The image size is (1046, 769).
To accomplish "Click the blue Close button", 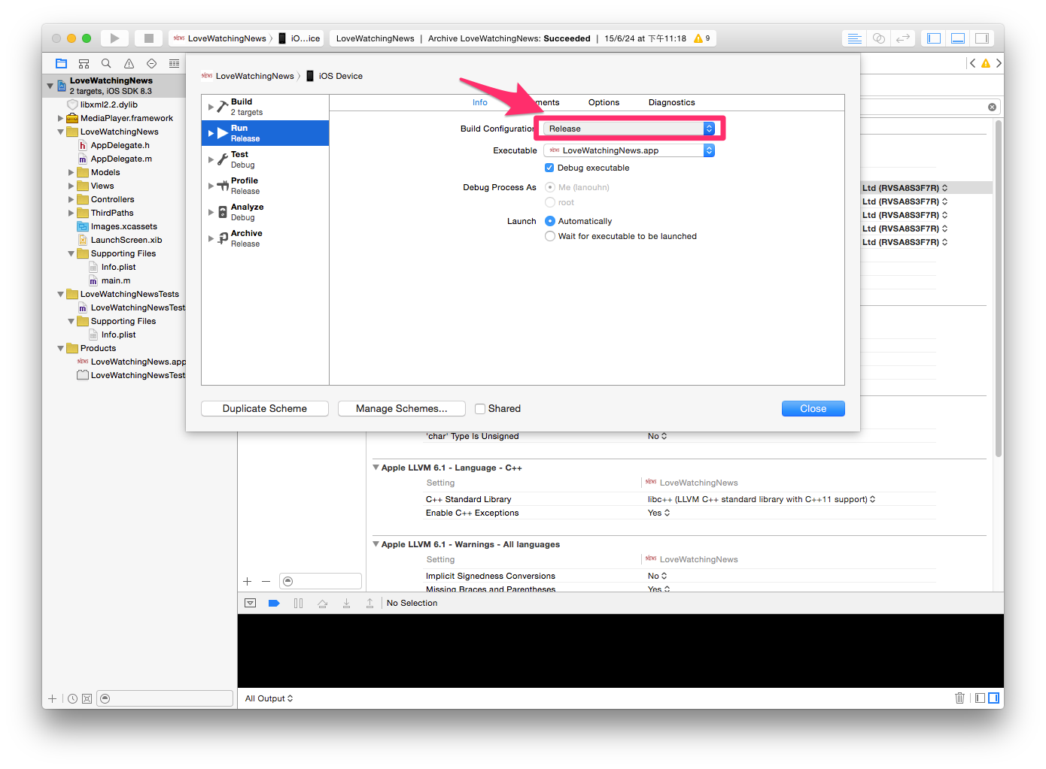I will point(813,409).
